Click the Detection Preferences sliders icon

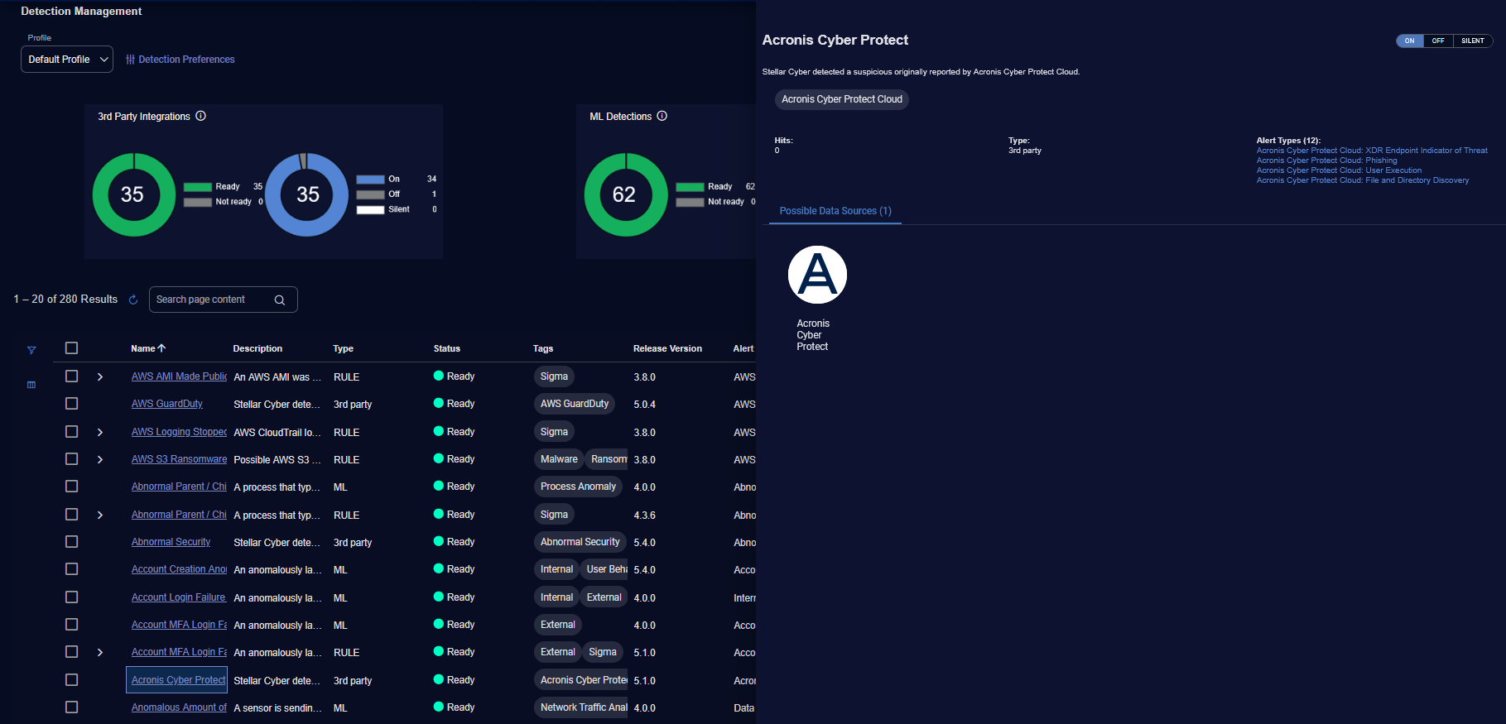coord(130,60)
